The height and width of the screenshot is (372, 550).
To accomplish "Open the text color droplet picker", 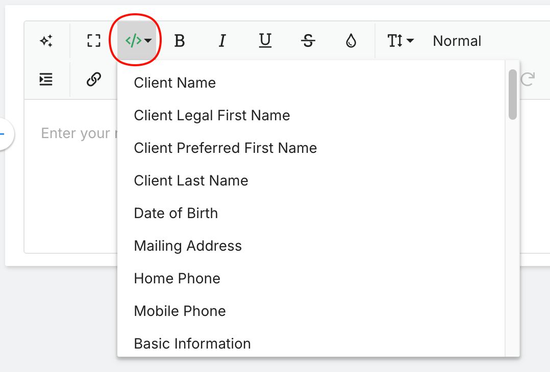I will 351,41.
